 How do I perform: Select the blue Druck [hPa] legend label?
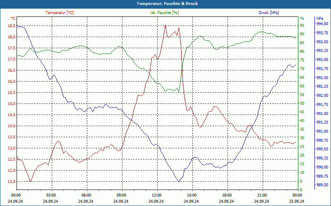click(x=269, y=13)
